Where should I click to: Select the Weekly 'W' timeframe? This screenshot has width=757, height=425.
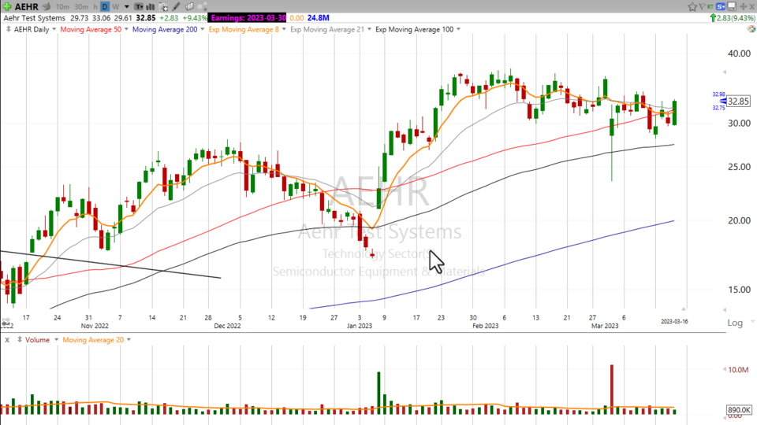pyautogui.click(x=116, y=7)
